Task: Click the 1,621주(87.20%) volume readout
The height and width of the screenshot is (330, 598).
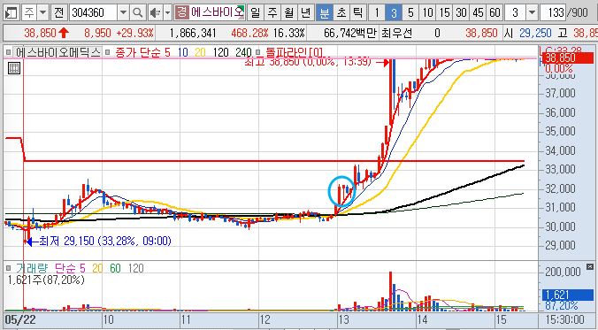Action: [x=46, y=280]
